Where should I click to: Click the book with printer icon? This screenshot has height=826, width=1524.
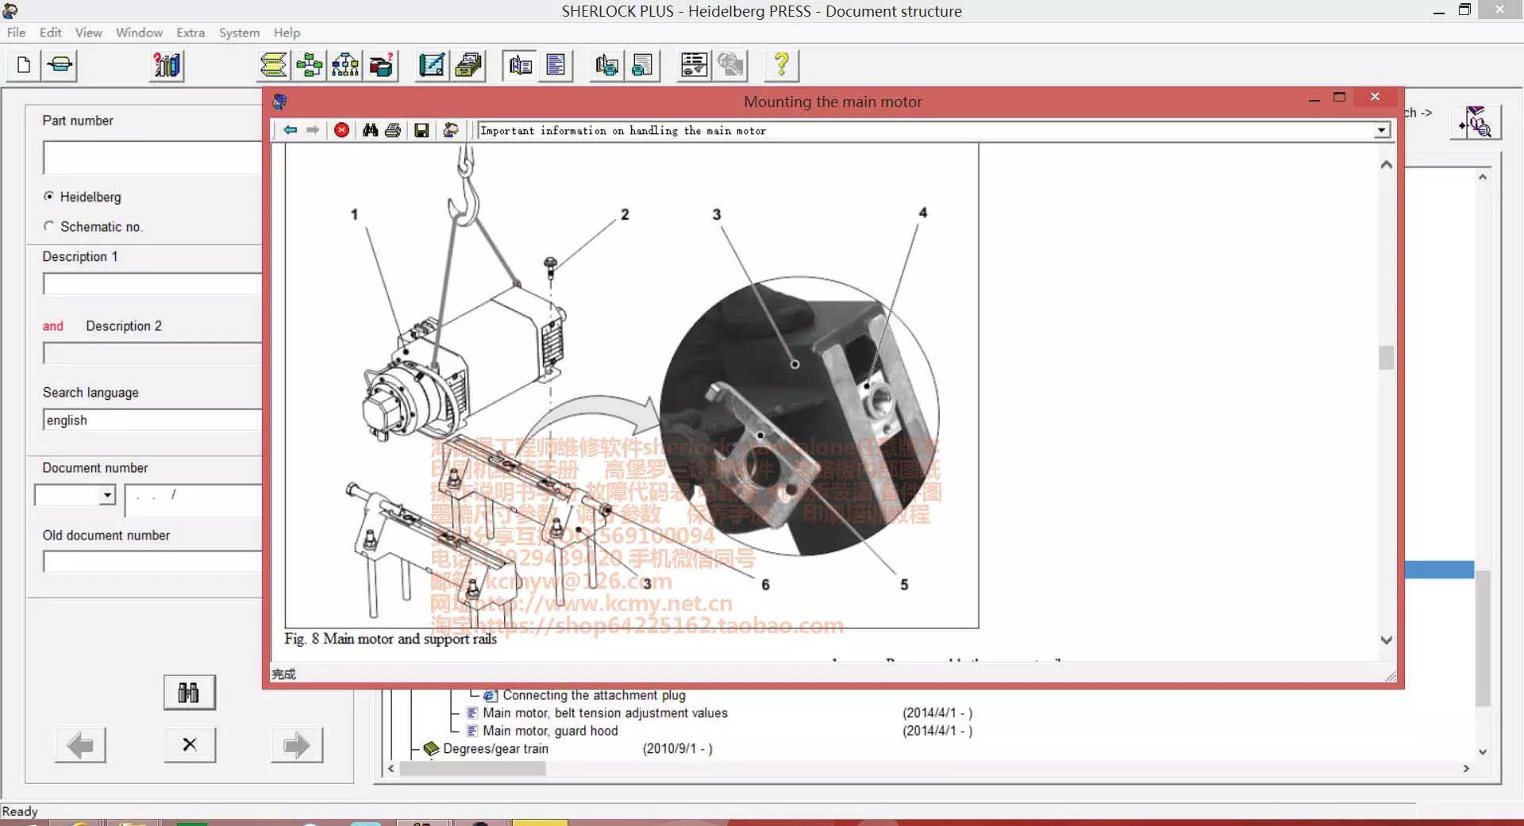pyautogui.click(x=607, y=65)
